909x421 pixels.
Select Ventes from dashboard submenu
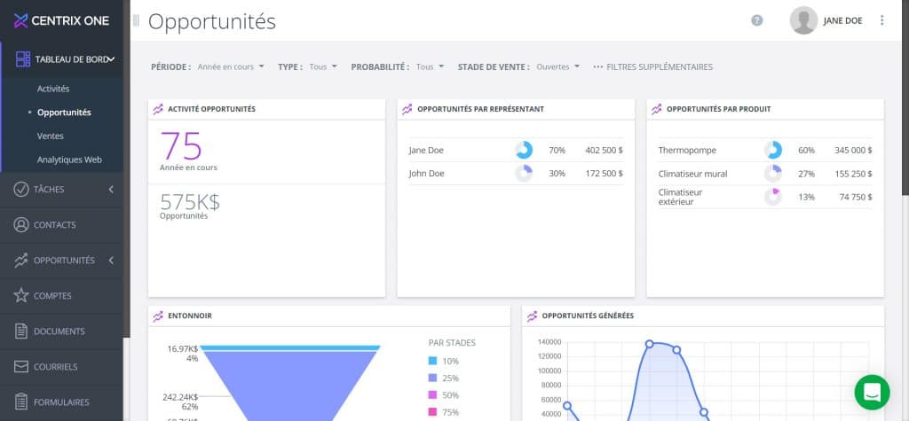[51, 136]
